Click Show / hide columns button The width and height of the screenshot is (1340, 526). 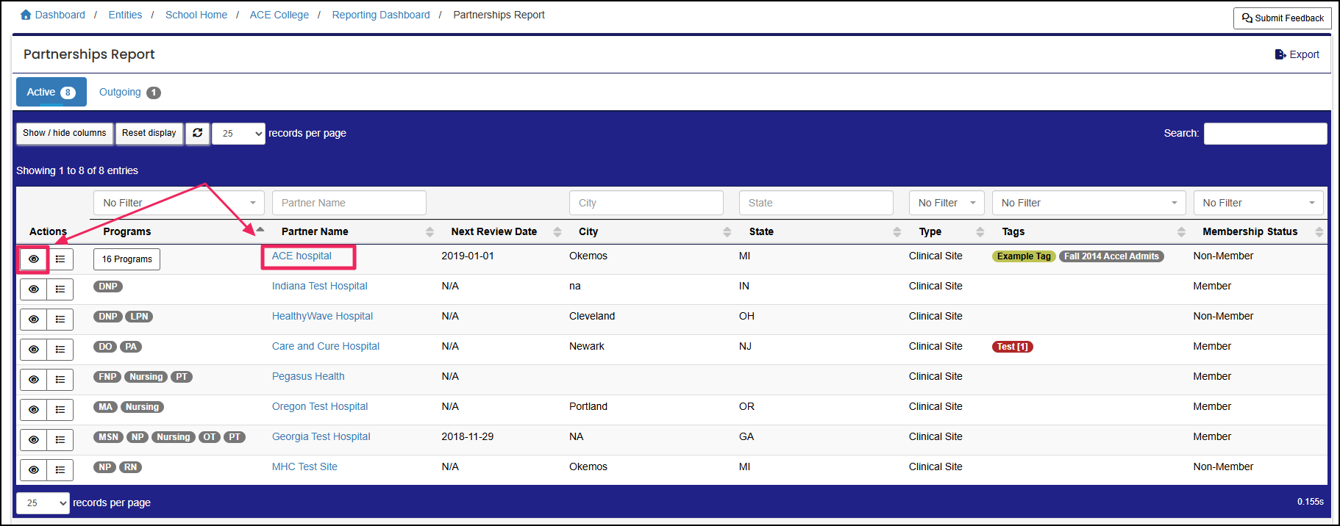coord(65,133)
